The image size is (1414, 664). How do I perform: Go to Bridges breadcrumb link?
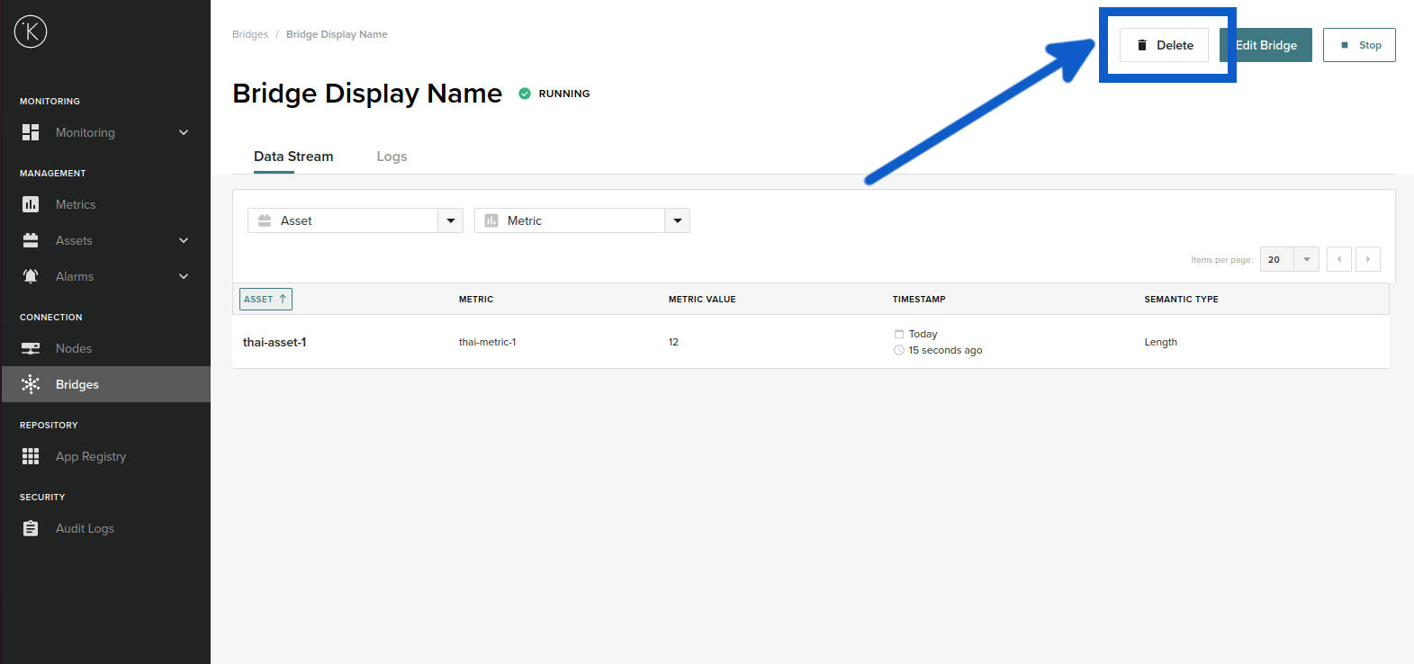[250, 34]
